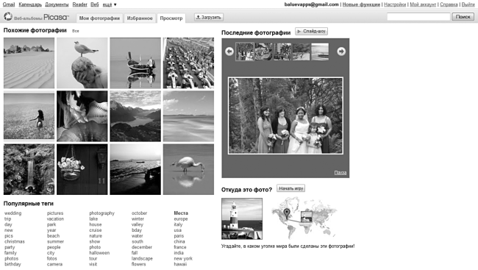Click the 'nature' tag
This screenshot has width=478, height=270.
(96, 236)
